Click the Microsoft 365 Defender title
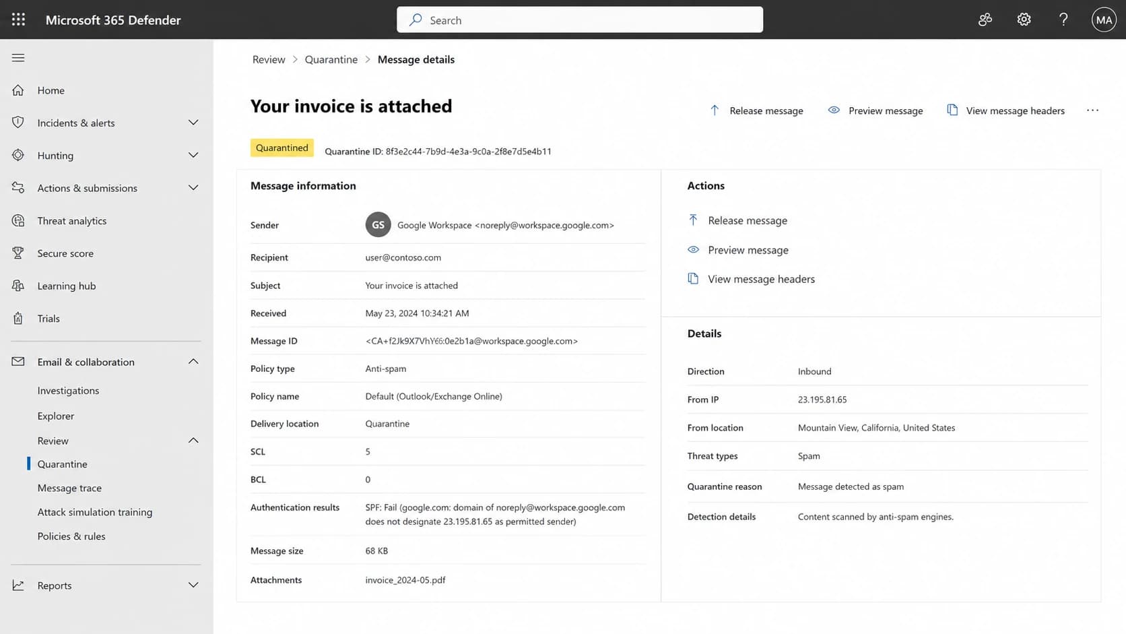This screenshot has height=634, width=1126. click(x=113, y=20)
